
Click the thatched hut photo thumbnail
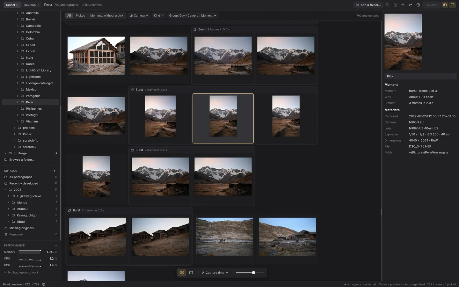click(x=96, y=55)
